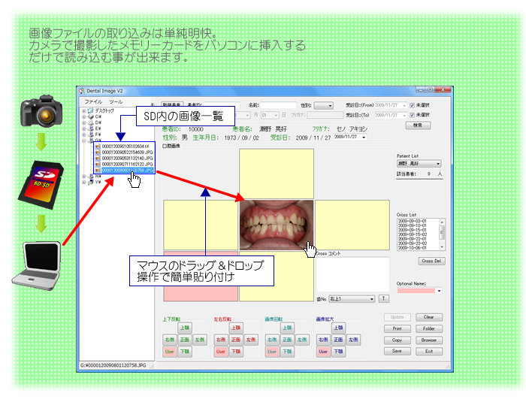Screen dimensions: 526x402
Task: Collapse the G¥ drive node
Action: coord(83,141)
